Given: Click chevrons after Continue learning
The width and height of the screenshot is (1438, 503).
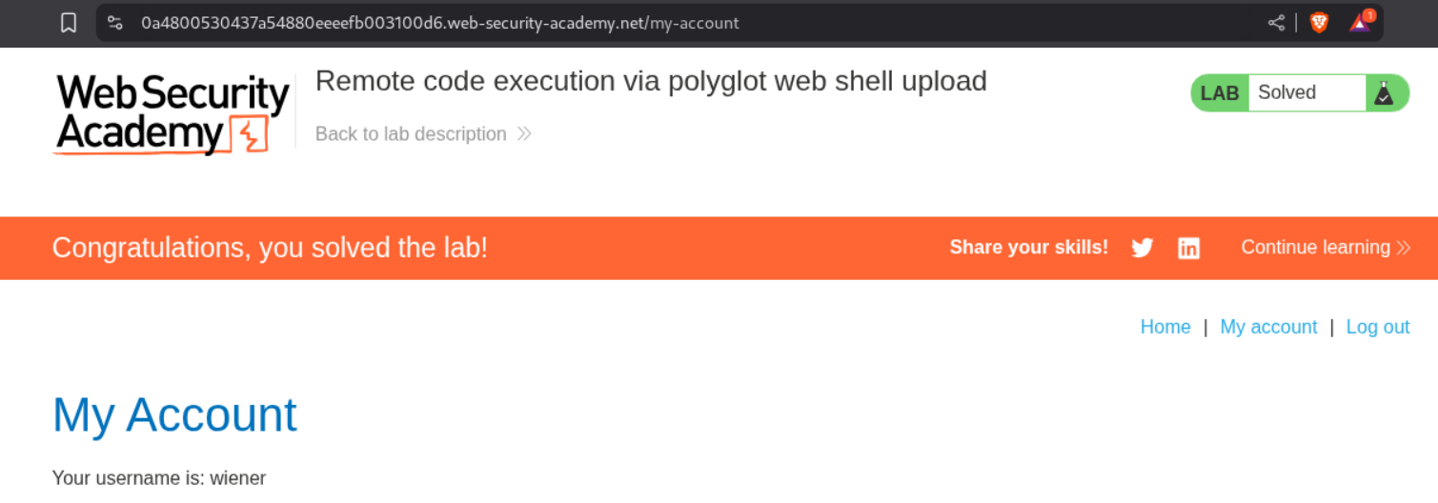Looking at the screenshot, I should (x=1403, y=249).
